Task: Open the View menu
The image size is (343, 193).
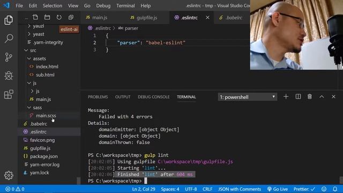Action: pyautogui.click(x=73, y=6)
